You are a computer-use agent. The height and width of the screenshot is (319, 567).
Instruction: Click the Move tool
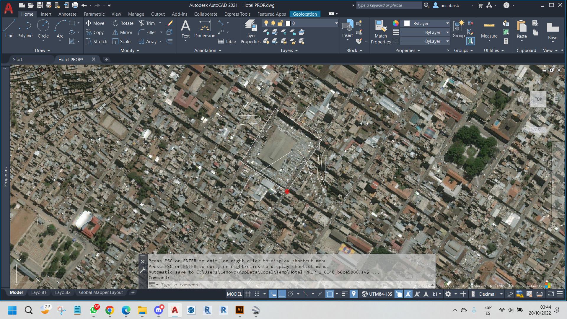tap(95, 23)
